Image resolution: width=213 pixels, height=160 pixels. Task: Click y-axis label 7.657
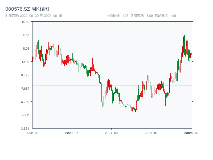(x=25, y=89)
